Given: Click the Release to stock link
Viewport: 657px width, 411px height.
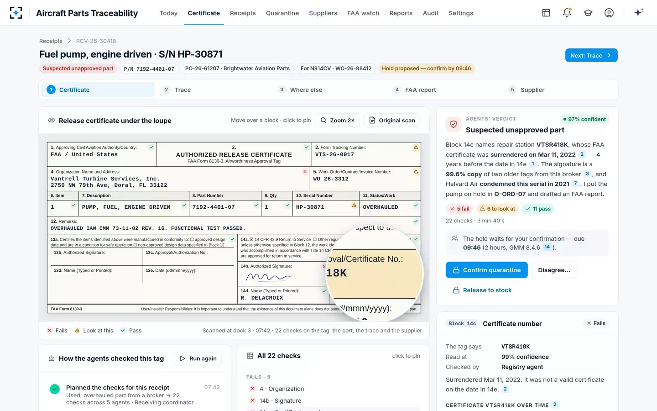Looking at the screenshot, I should click(x=482, y=290).
